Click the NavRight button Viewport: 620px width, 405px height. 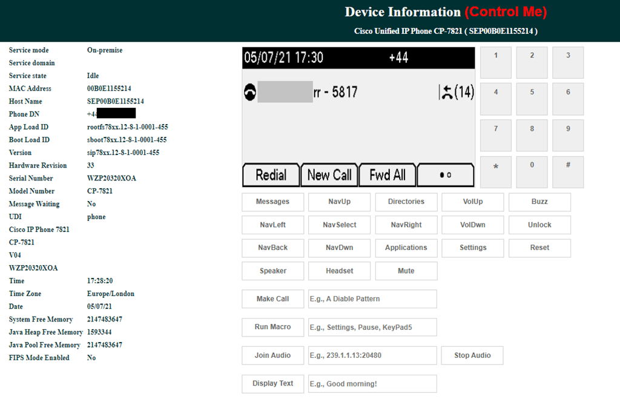coord(406,225)
